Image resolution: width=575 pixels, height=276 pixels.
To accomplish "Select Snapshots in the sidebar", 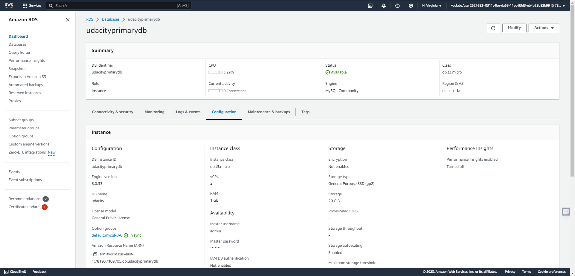I will point(17,69).
